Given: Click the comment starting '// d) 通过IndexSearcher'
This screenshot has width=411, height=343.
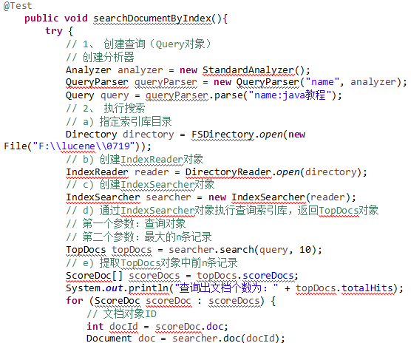Looking at the screenshot, I should [223, 210].
